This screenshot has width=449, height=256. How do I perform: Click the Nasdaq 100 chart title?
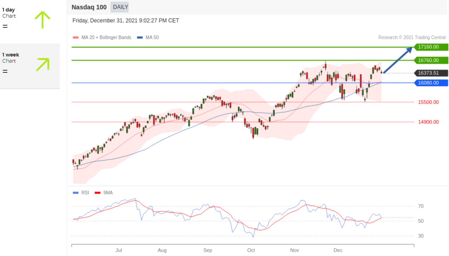coord(89,7)
